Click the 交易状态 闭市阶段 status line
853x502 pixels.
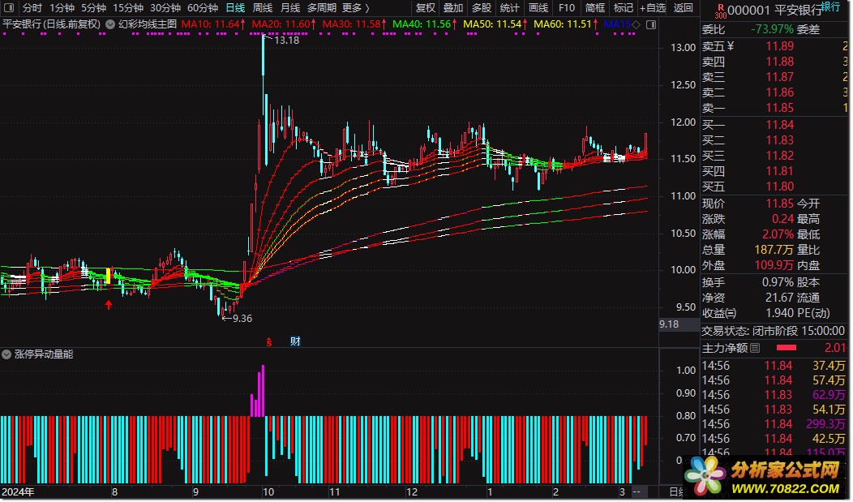click(773, 331)
